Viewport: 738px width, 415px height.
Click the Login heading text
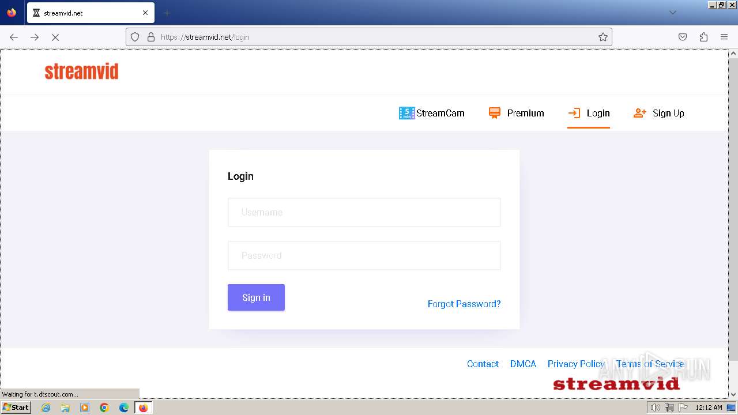click(x=240, y=176)
